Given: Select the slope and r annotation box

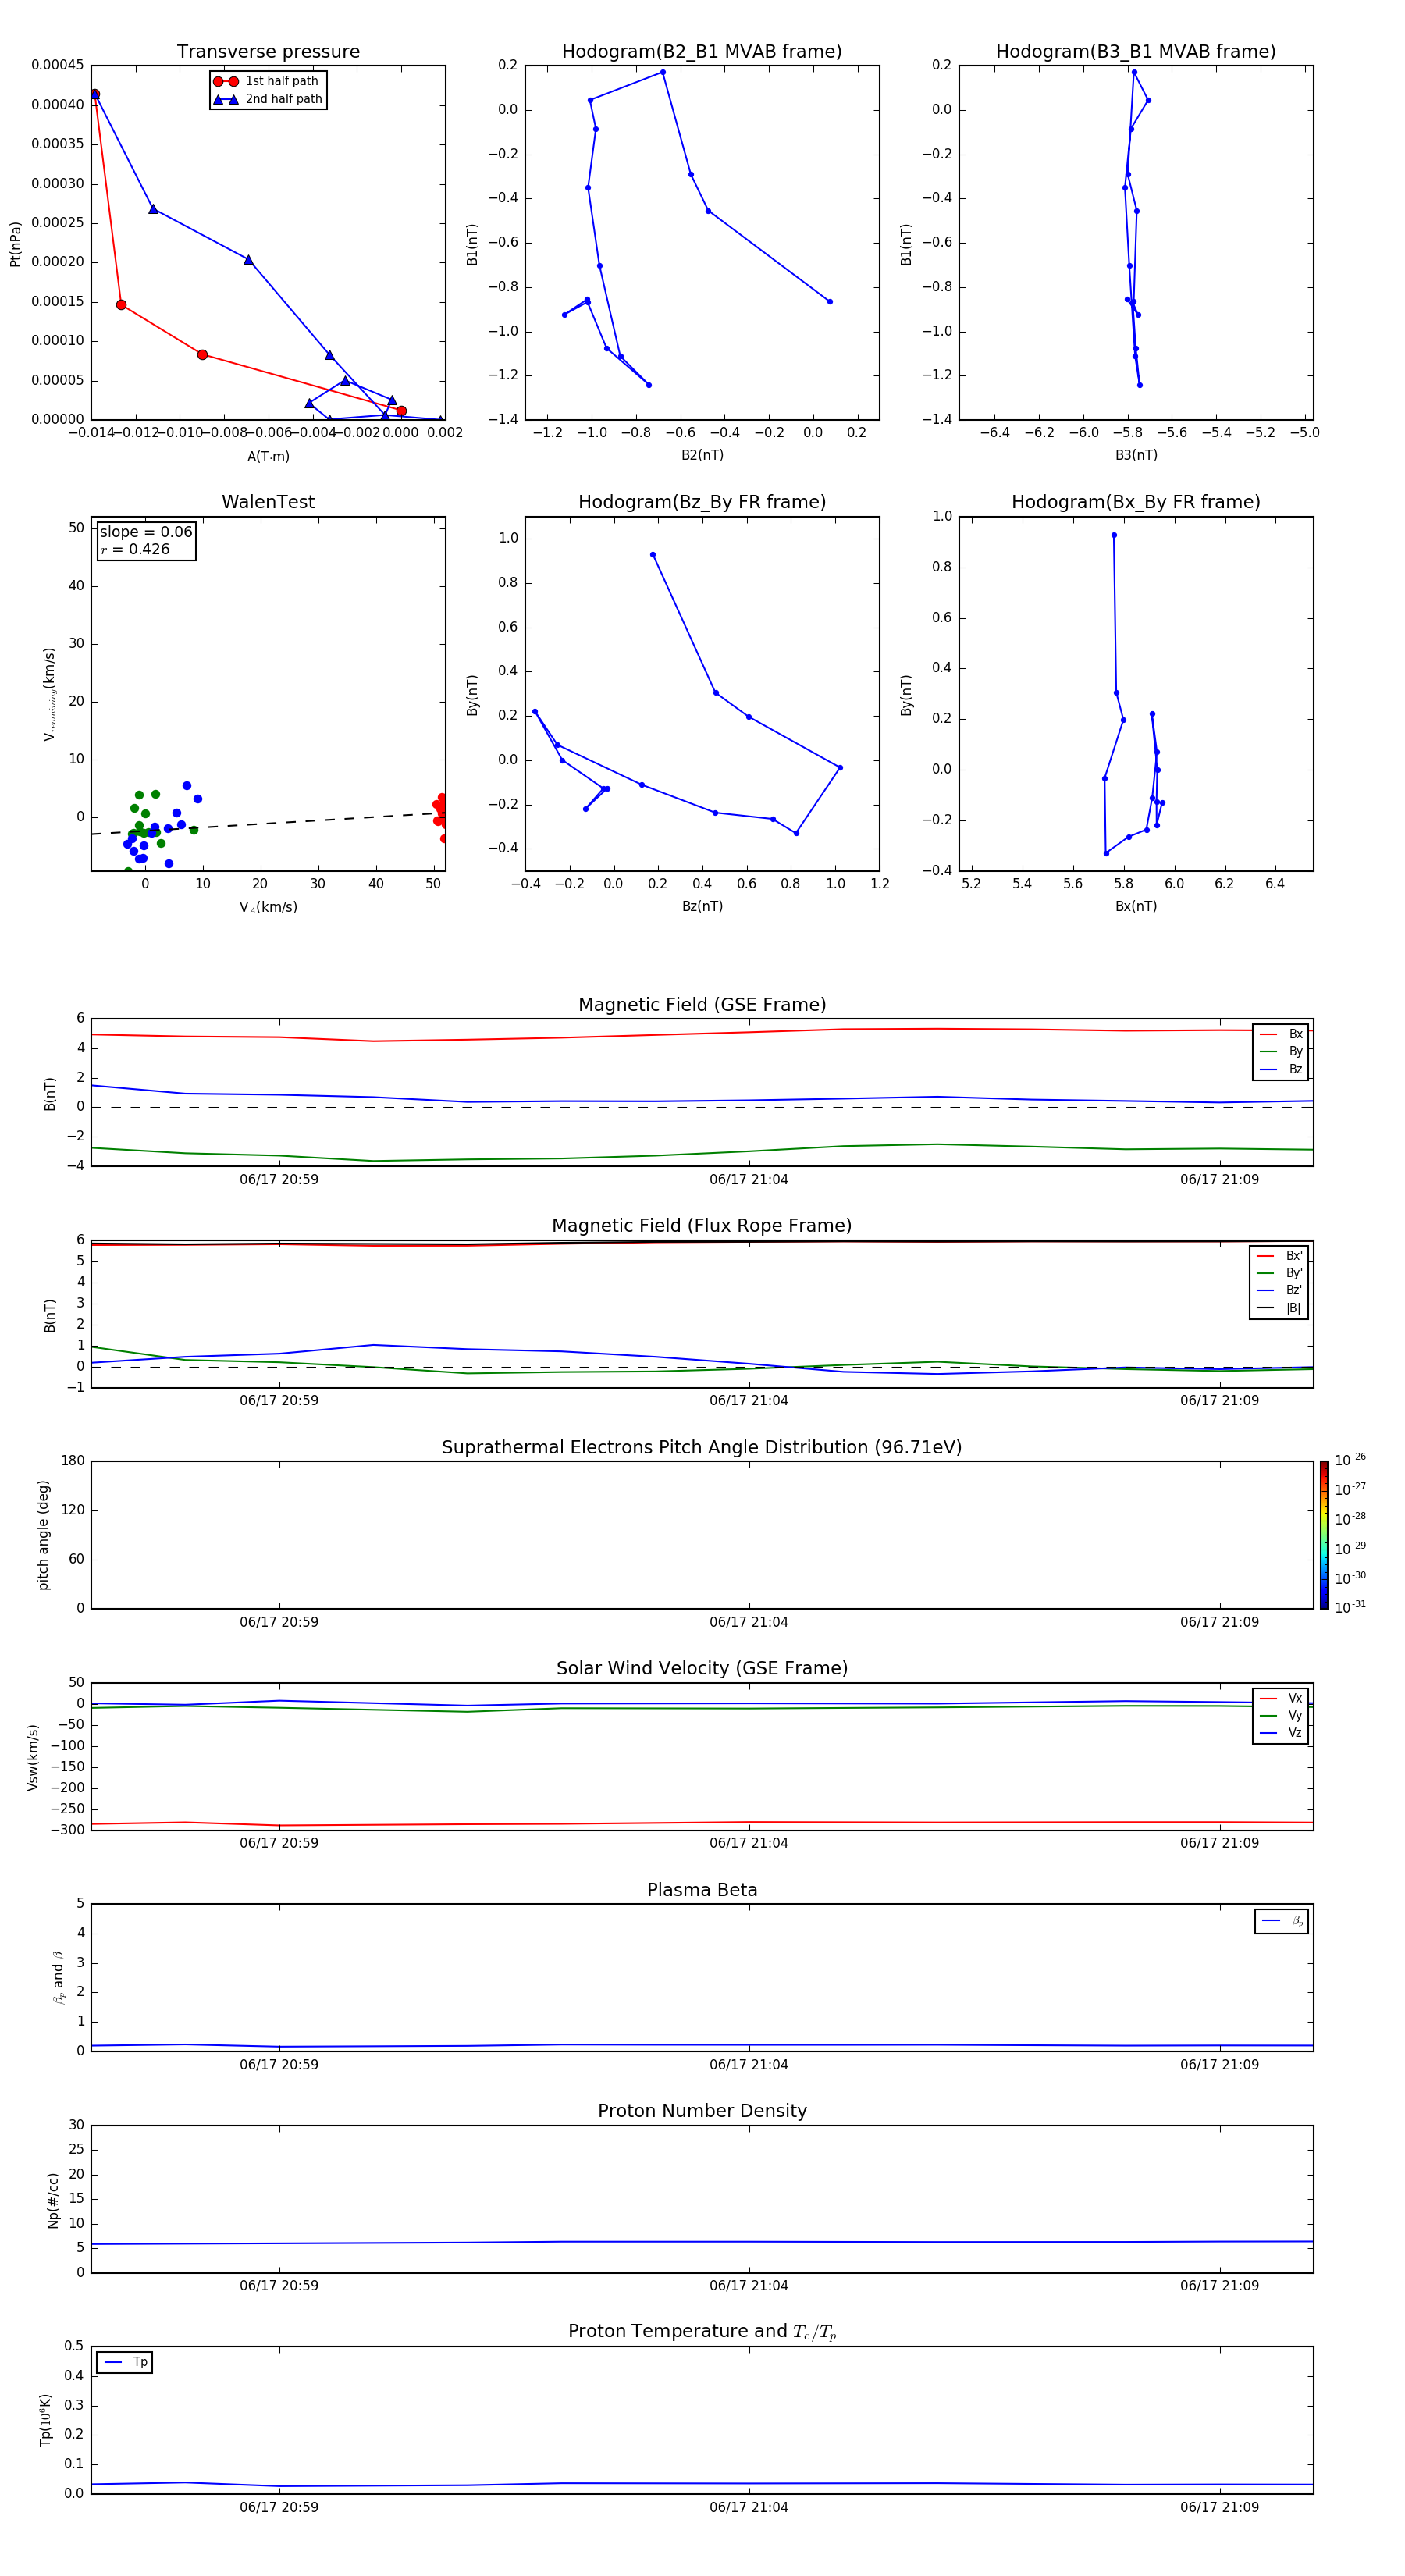Looking at the screenshot, I should [146, 540].
